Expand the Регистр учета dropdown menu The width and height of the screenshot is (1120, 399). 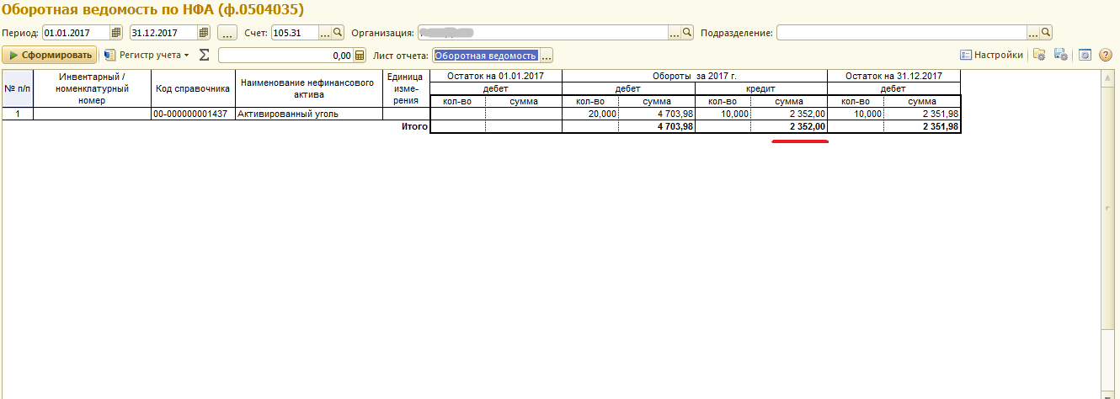click(x=147, y=56)
